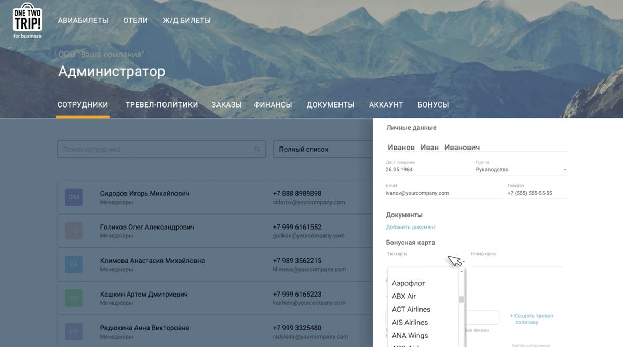Switch to the Финансы tab
Viewport: 623px width, 347px height.
[x=273, y=105]
